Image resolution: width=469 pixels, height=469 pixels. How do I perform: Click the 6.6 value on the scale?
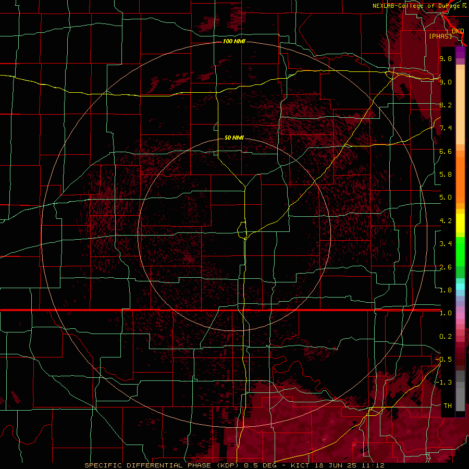[x=446, y=151]
